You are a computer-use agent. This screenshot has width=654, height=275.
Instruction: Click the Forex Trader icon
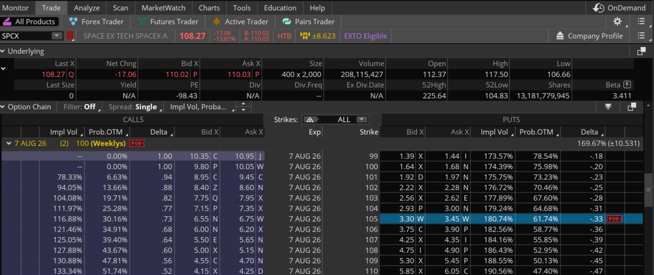pos(73,21)
